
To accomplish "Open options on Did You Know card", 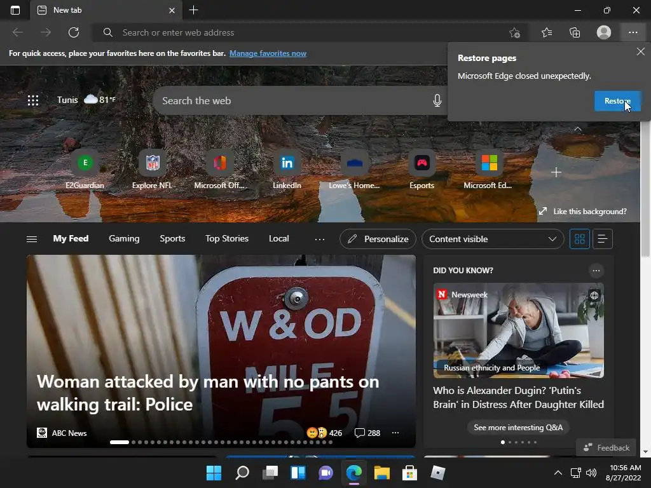I will coord(596,271).
